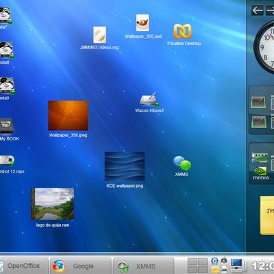Select the JMMING_Videos.nrg disc image file
Viewport: 274px width, 274px height.
pyautogui.click(x=99, y=35)
